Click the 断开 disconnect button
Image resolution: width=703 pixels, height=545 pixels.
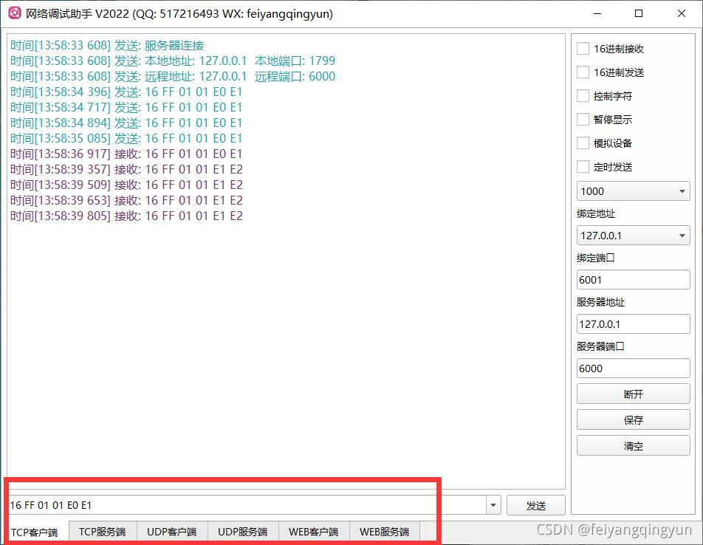click(x=633, y=394)
